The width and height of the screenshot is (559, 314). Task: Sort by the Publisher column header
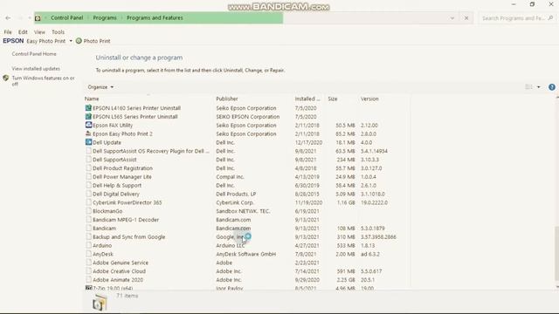tap(227, 99)
